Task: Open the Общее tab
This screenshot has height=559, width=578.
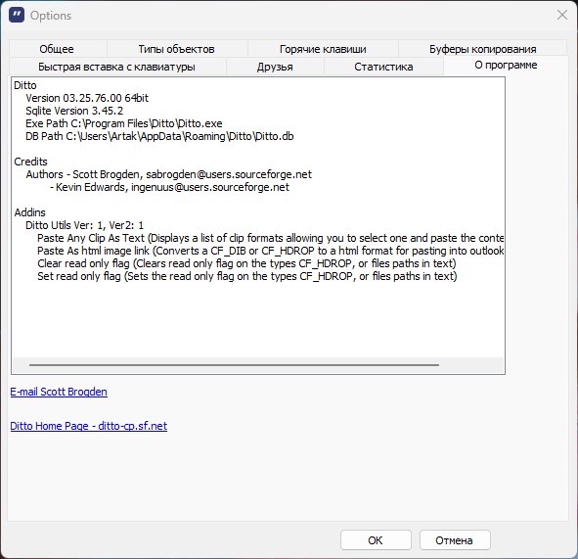Action: coord(58,49)
